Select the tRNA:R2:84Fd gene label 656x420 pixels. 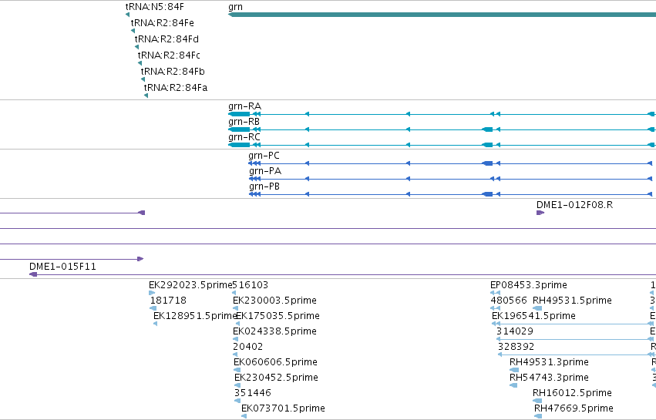click(x=167, y=39)
